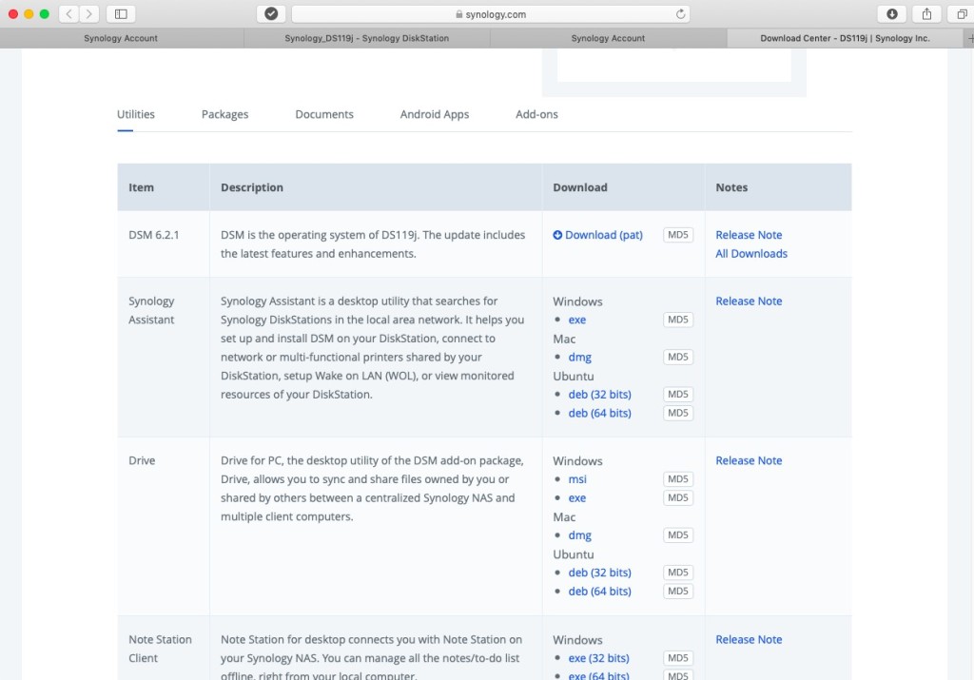Click the "Windows" label in Note Station row

577,640
